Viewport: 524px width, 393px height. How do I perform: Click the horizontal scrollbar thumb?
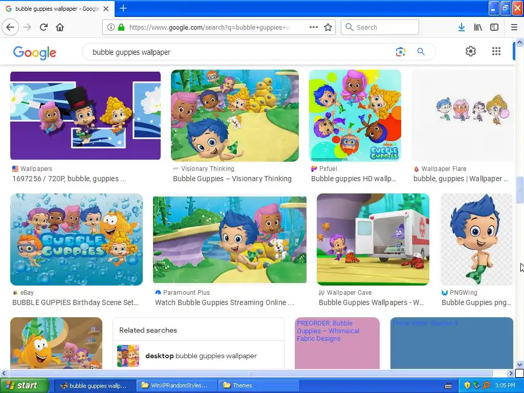[x=251, y=373]
